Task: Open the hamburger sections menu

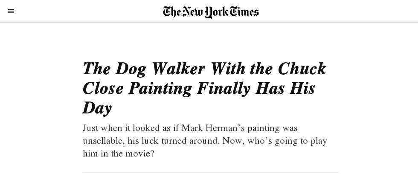Action: 11,12
